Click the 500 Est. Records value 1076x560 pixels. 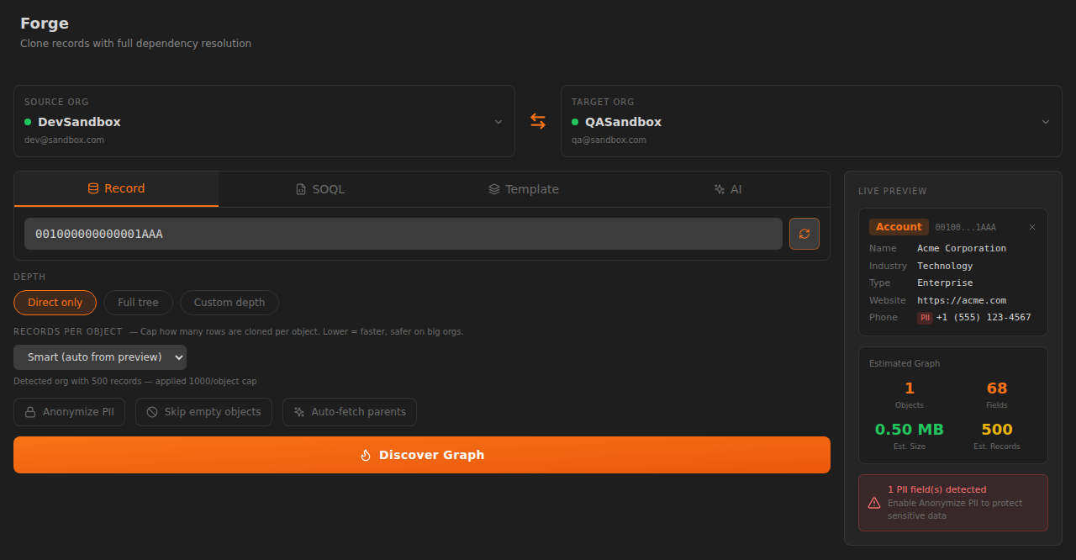point(997,430)
